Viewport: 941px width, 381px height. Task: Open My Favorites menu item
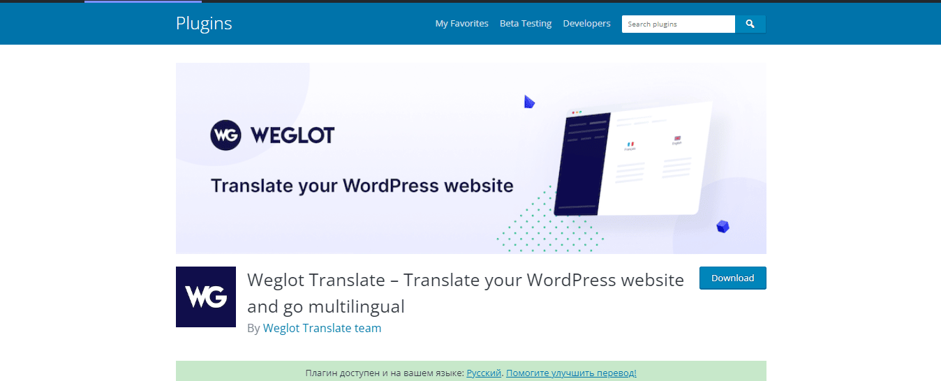click(x=461, y=24)
